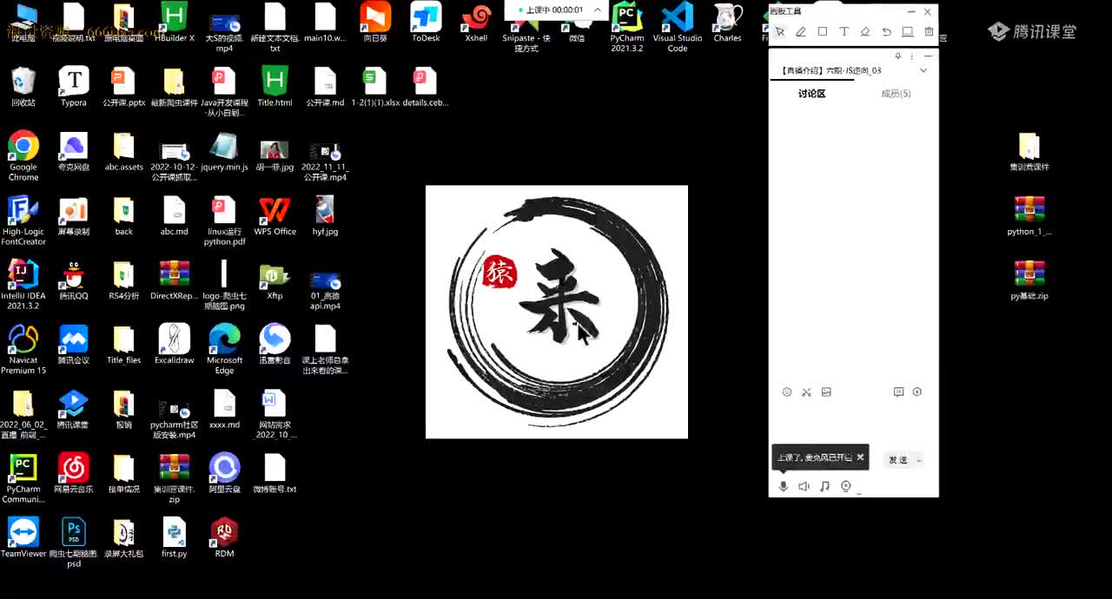Select the rectangle shape tool
The height and width of the screenshot is (599, 1112).
[823, 32]
